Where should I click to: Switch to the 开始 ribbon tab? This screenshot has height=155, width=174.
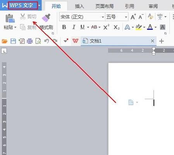56,6
